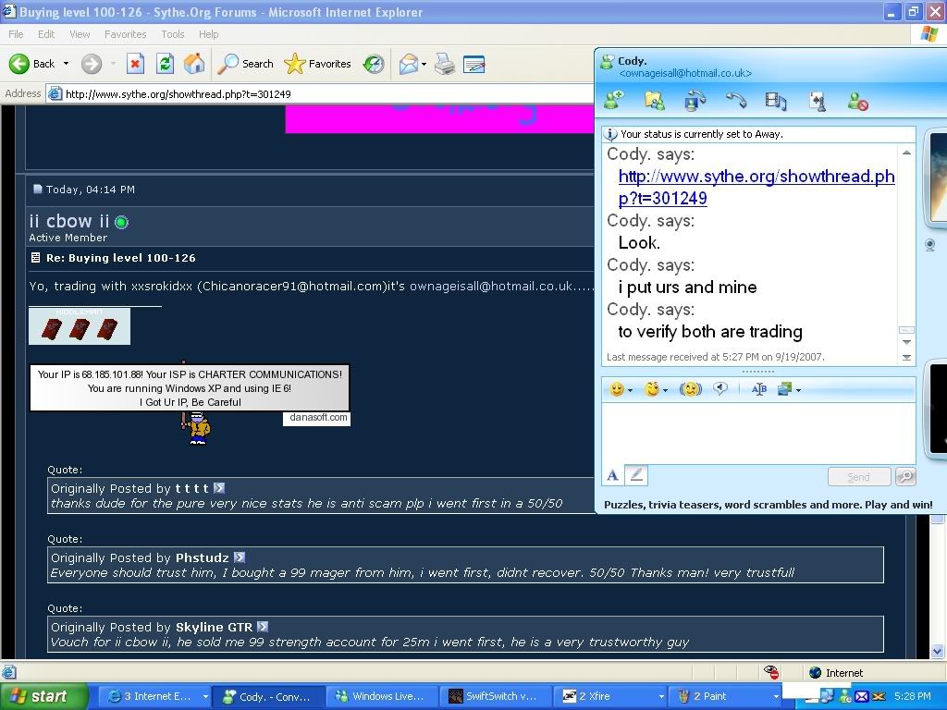Open Mail icon dropdown arrow

[424, 64]
